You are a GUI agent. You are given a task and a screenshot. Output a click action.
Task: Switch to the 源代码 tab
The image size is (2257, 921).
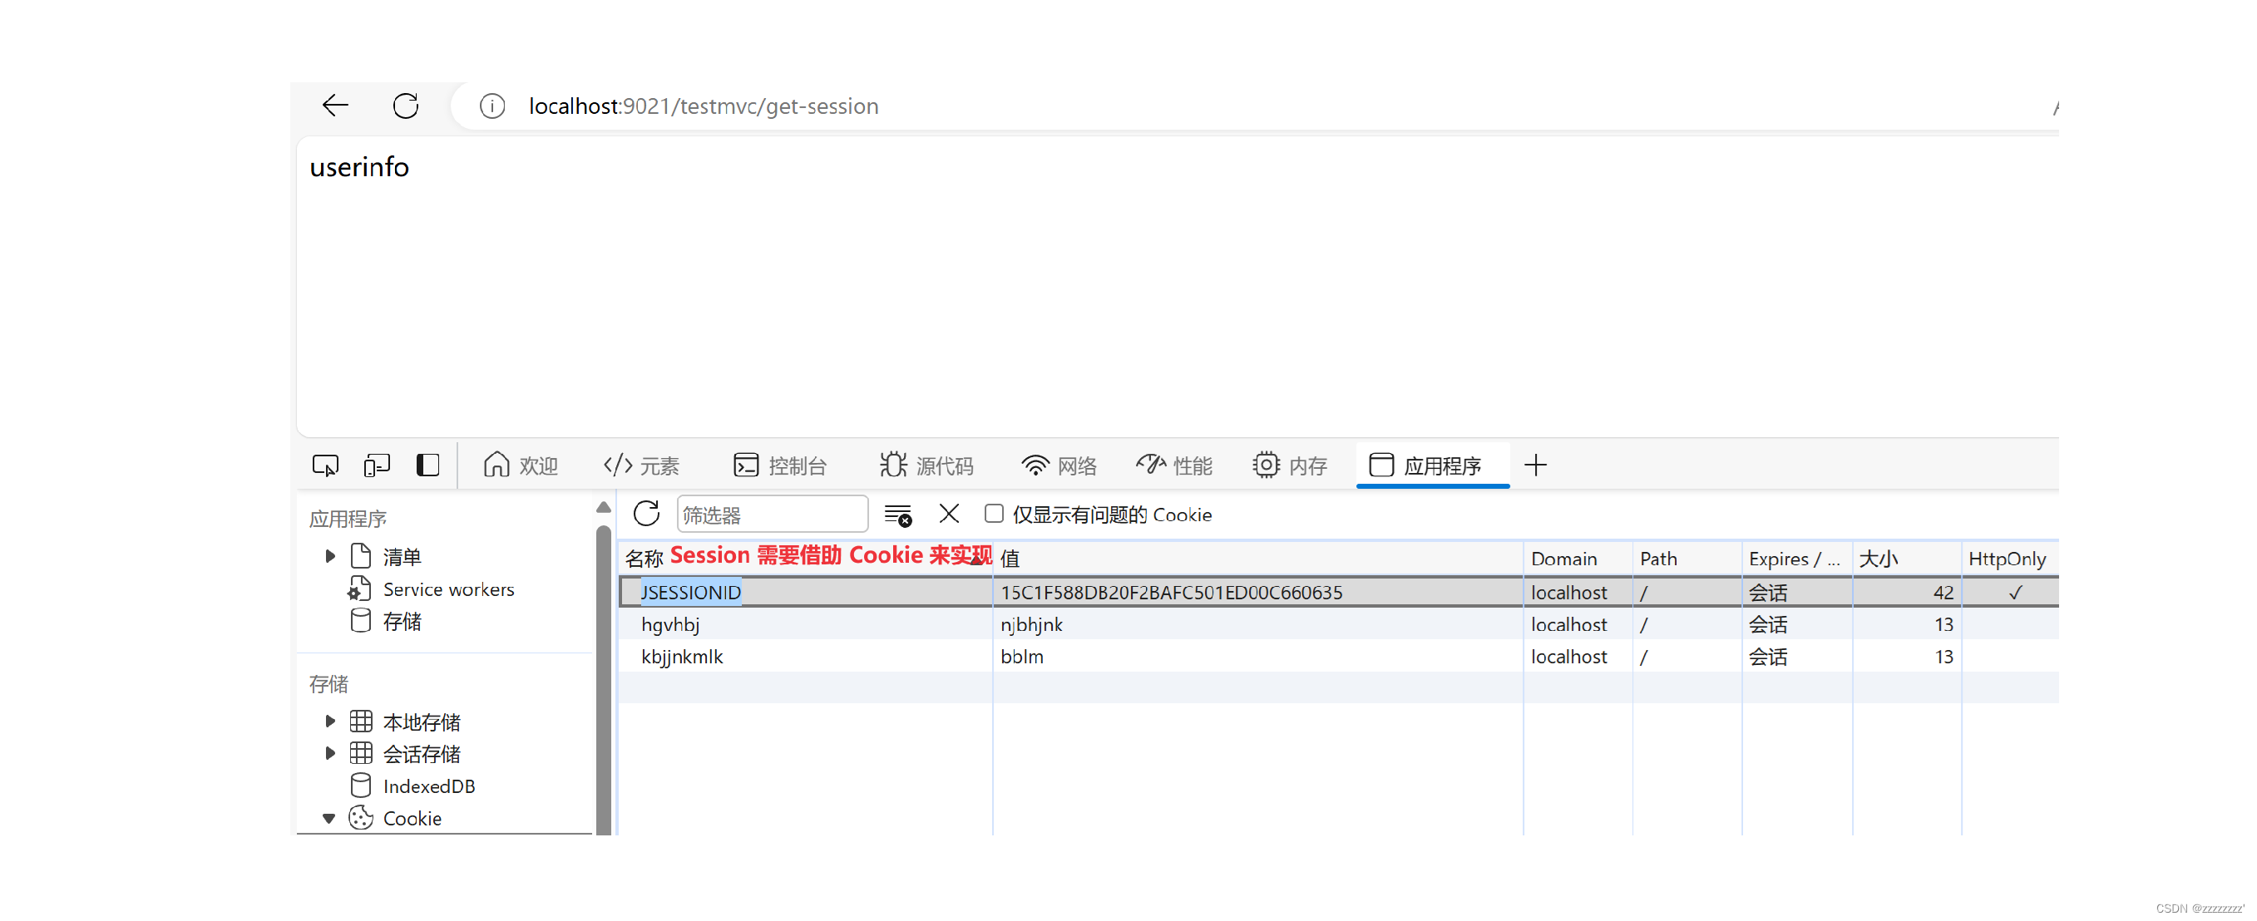927,465
